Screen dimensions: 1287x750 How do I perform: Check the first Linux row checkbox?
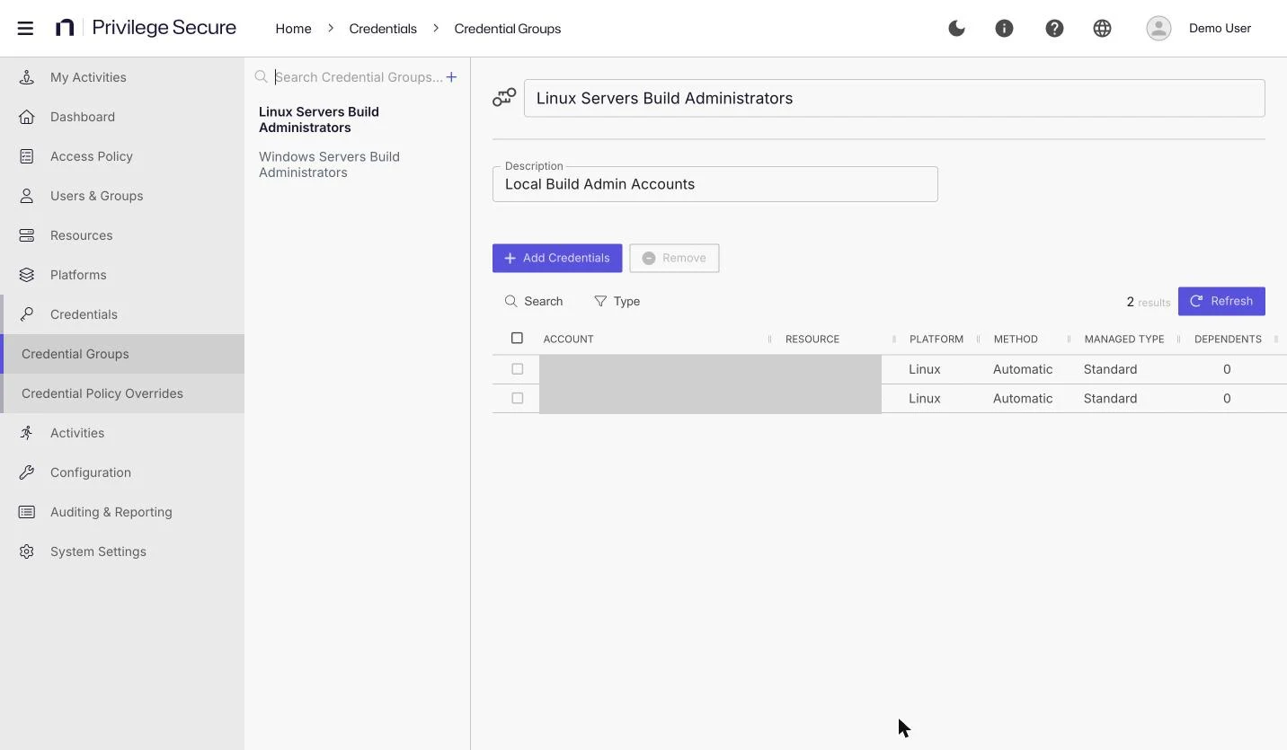click(517, 368)
